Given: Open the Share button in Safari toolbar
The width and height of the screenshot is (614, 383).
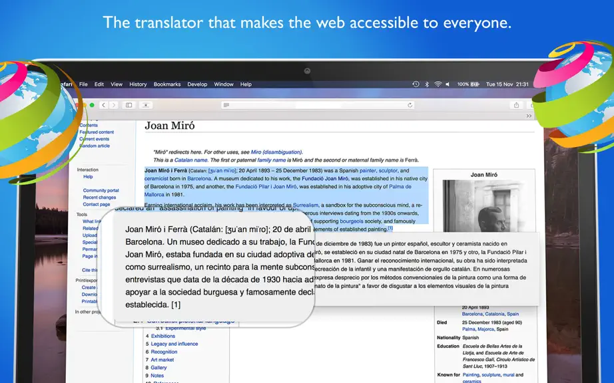Looking at the screenshot, I should point(517,105).
